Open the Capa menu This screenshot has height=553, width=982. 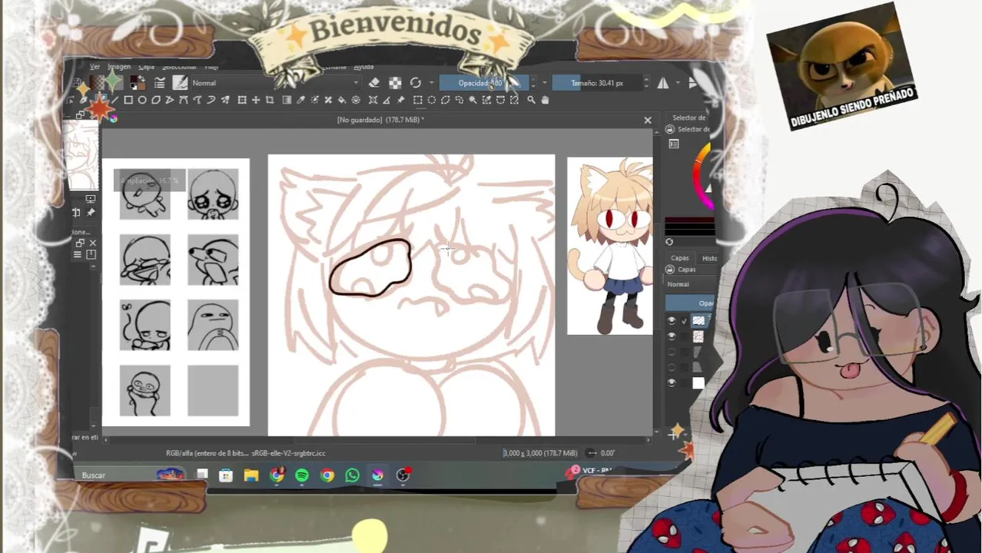tap(147, 67)
